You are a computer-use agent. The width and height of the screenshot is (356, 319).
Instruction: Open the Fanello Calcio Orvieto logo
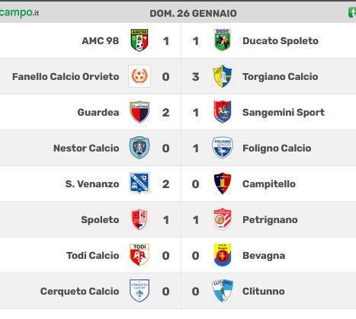pos(140,76)
